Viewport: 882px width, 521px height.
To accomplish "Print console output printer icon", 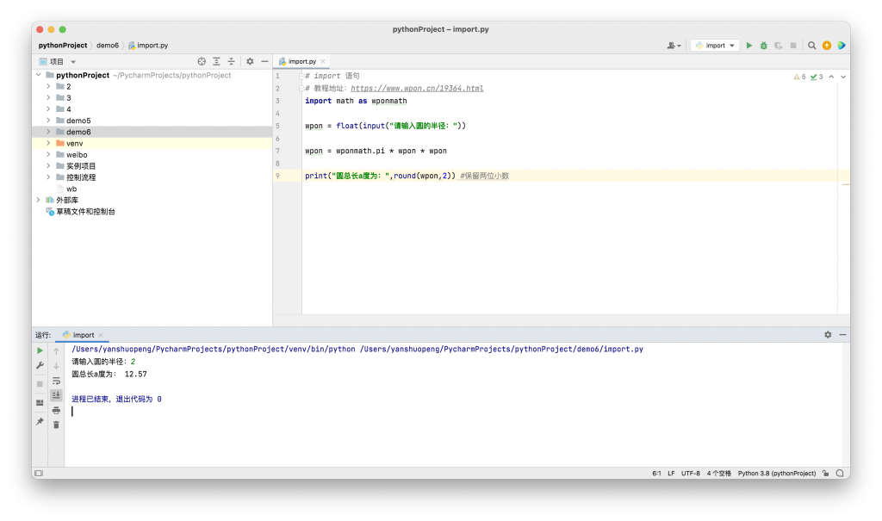I will [x=56, y=410].
